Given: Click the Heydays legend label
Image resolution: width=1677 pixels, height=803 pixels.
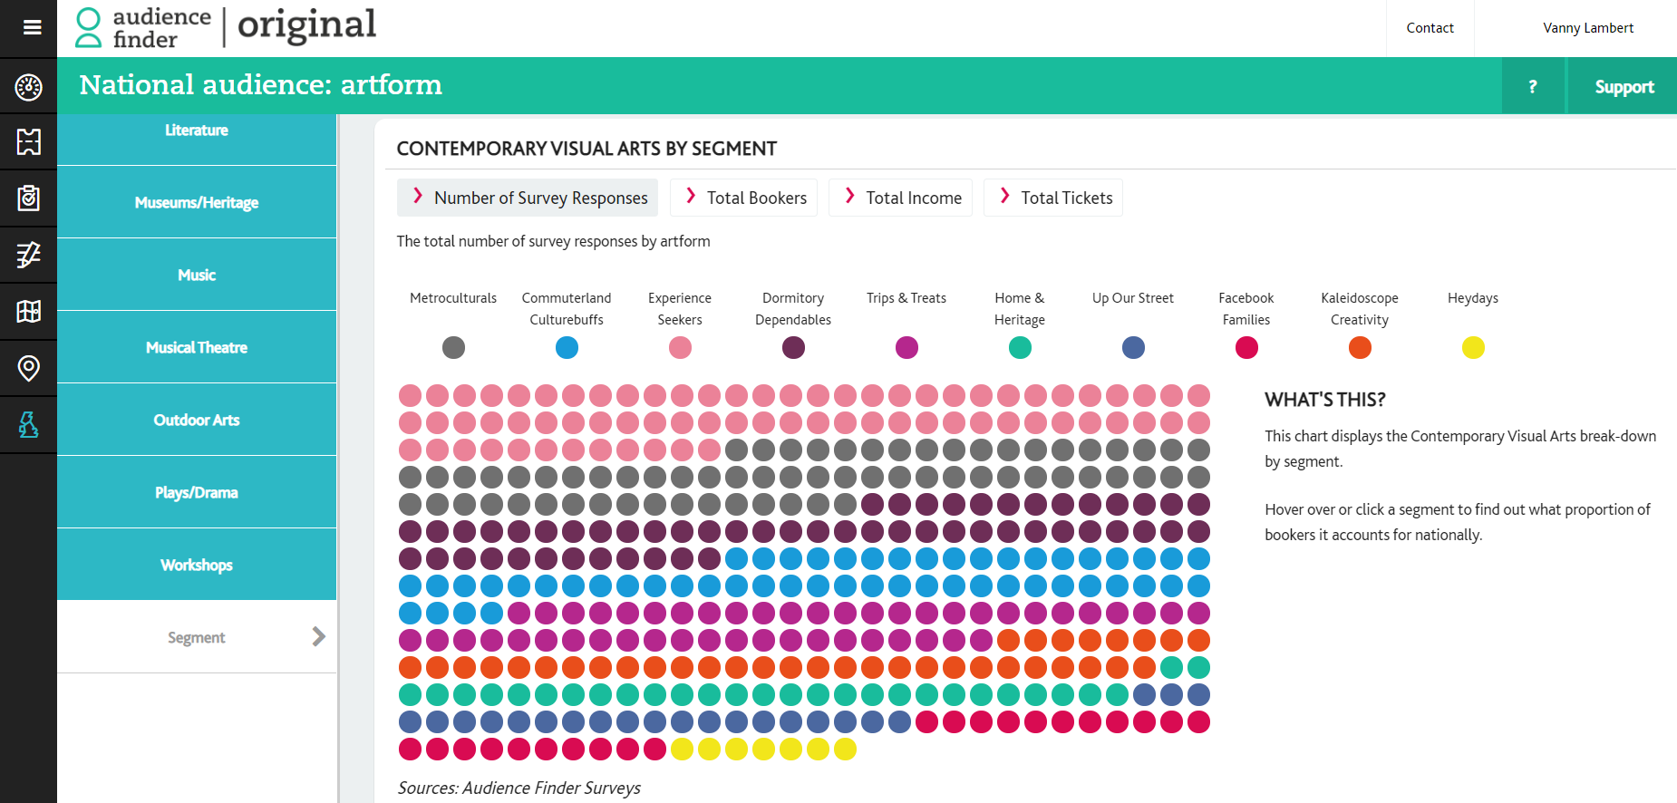Looking at the screenshot, I should (x=1473, y=298).
